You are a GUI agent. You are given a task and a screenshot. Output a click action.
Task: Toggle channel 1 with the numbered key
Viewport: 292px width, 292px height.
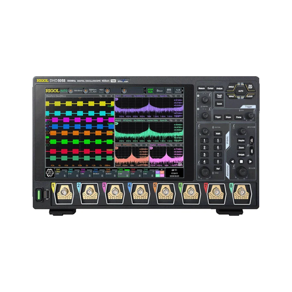pos(204,140)
